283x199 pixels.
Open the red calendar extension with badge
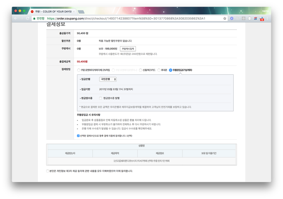pos(262,19)
